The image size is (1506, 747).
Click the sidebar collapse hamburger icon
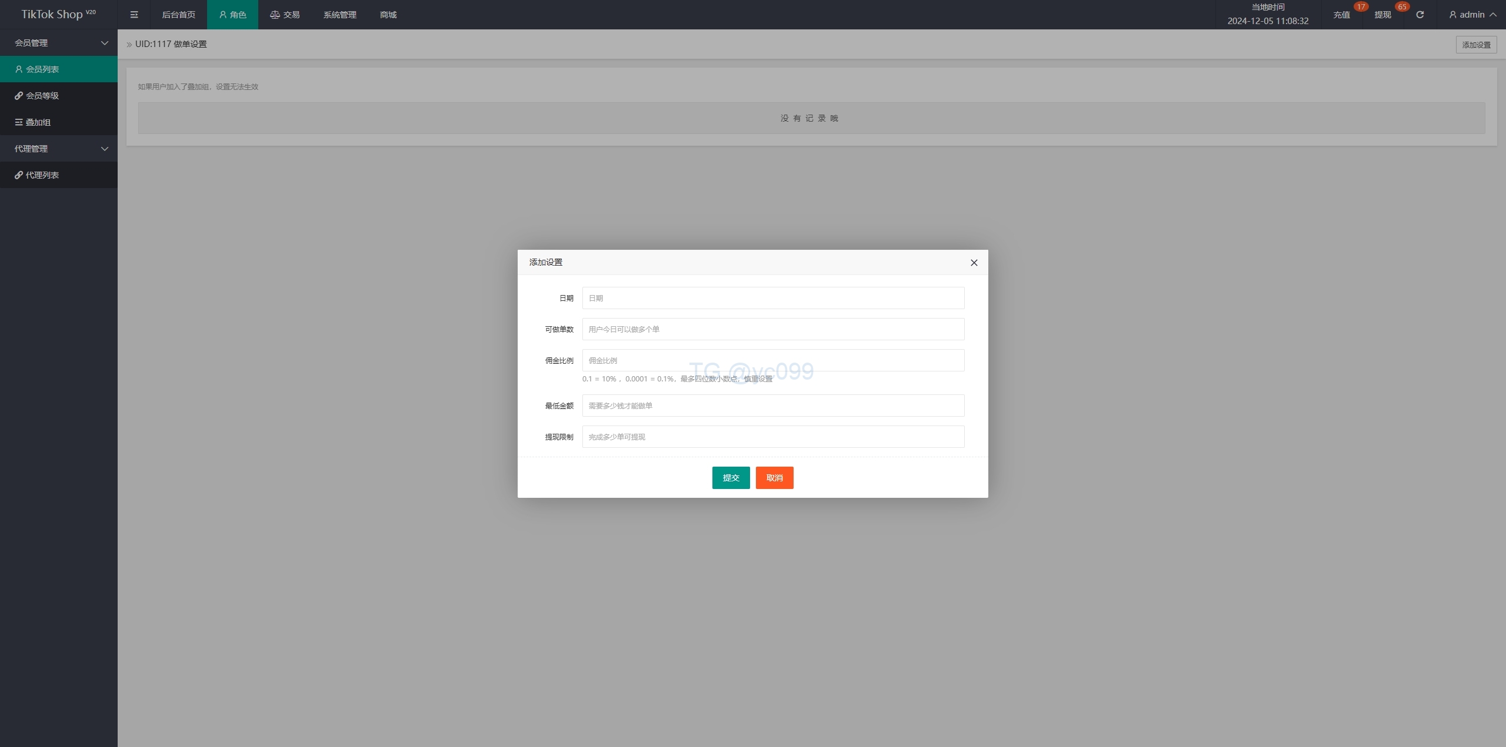(x=134, y=15)
